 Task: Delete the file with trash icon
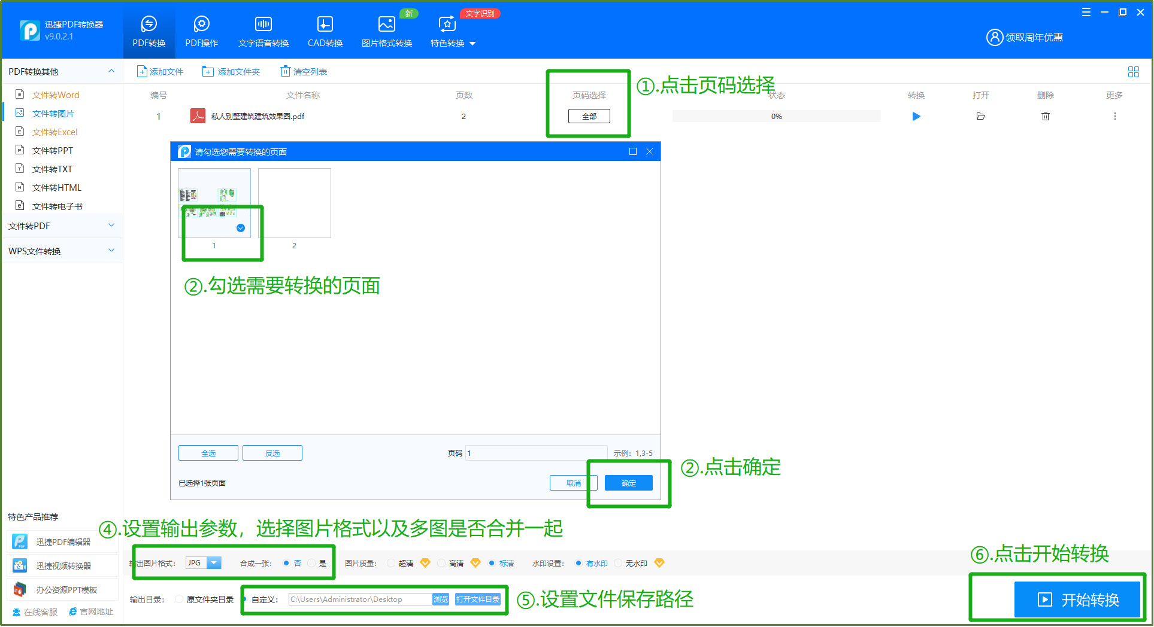pyautogui.click(x=1046, y=116)
